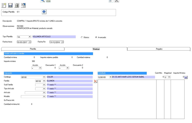Open search with the magnifier icon
The height and width of the screenshot is (123, 192).
tap(43, 1)
